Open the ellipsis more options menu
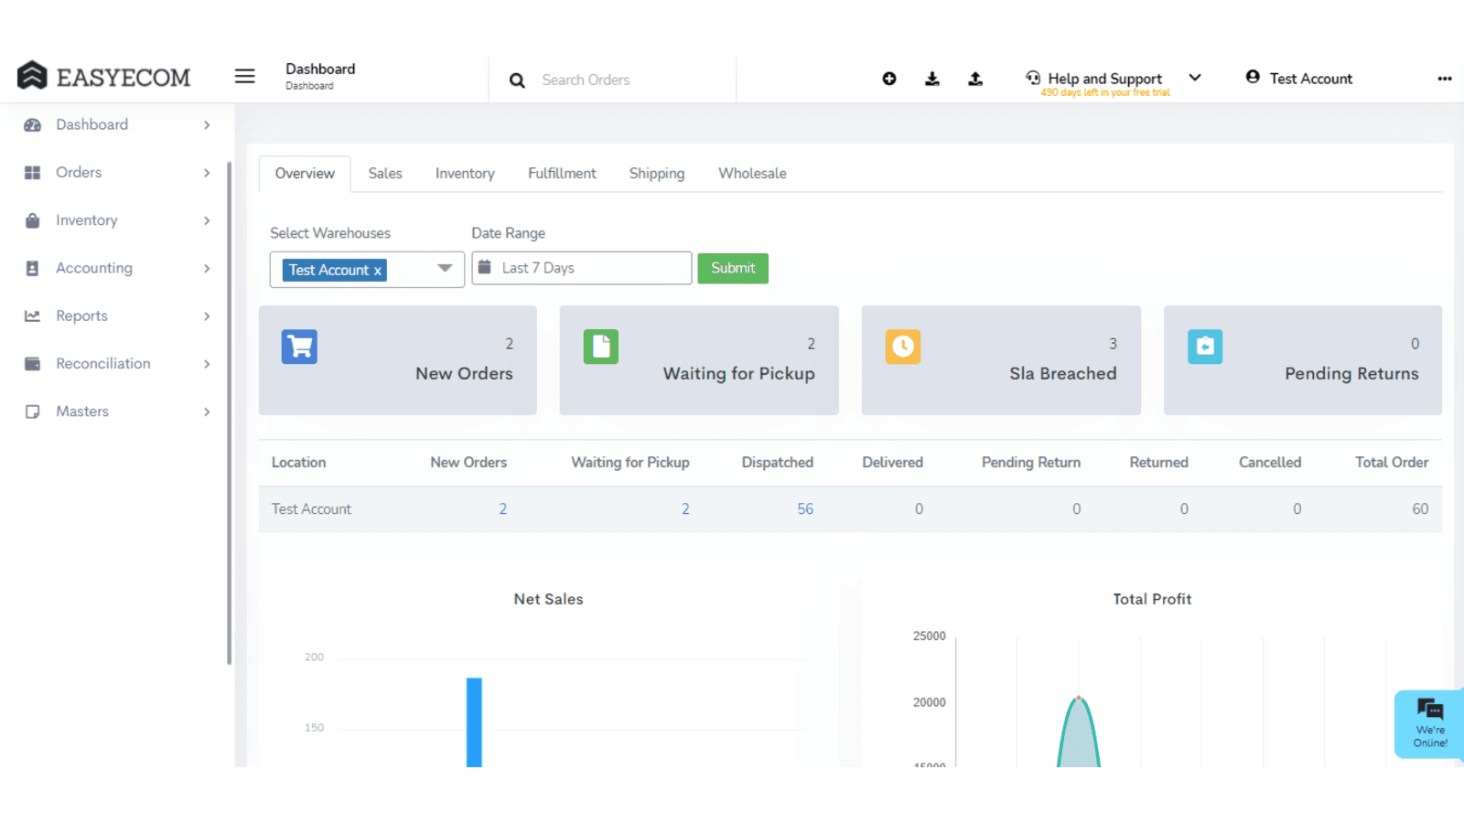 tap(1444, 79)
